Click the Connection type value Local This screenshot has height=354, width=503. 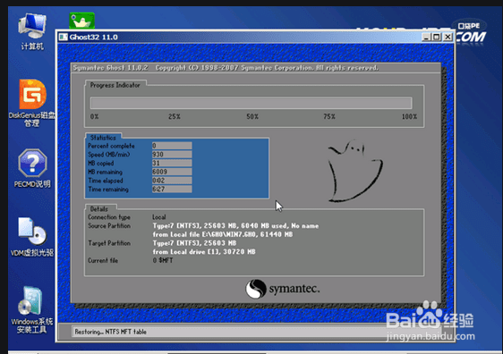tap(159, 217)
